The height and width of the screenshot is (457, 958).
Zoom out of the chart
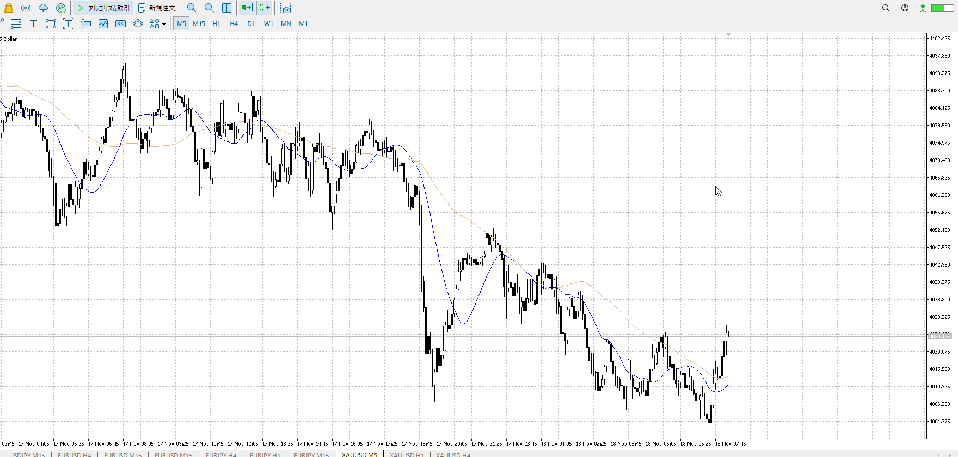[209, 8]
